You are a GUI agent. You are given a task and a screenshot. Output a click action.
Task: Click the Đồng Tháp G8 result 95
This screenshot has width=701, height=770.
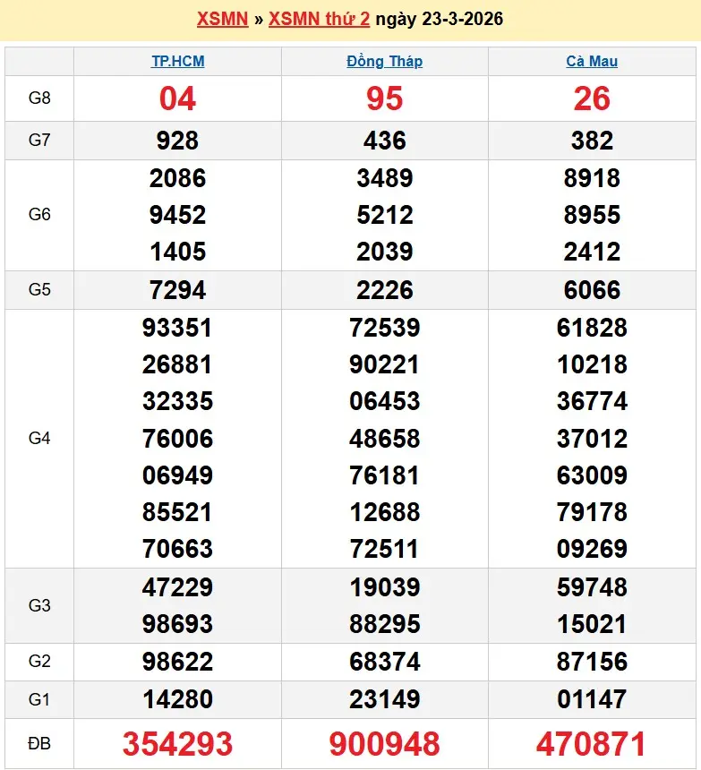pyautogui.click(x=384, y=98)
